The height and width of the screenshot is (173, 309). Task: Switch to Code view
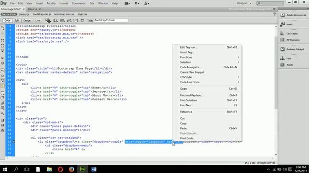7,20
